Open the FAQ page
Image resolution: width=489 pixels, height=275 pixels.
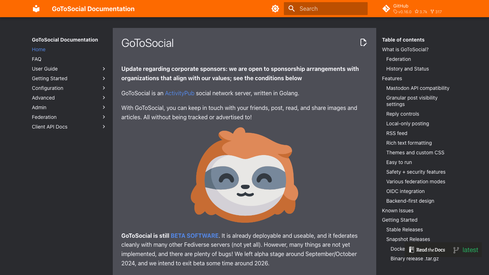click(37, 59)
